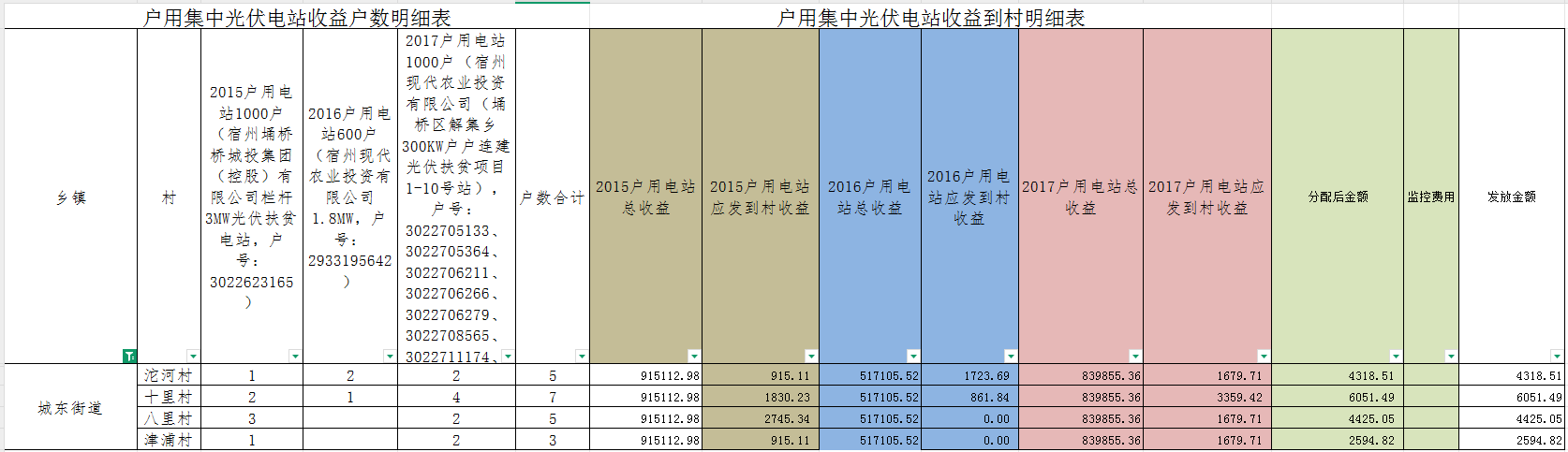Viewport: 1568px width, 452px height.
Task: Open filter for 2017户用电站总收益 column
Action: 1135,357
